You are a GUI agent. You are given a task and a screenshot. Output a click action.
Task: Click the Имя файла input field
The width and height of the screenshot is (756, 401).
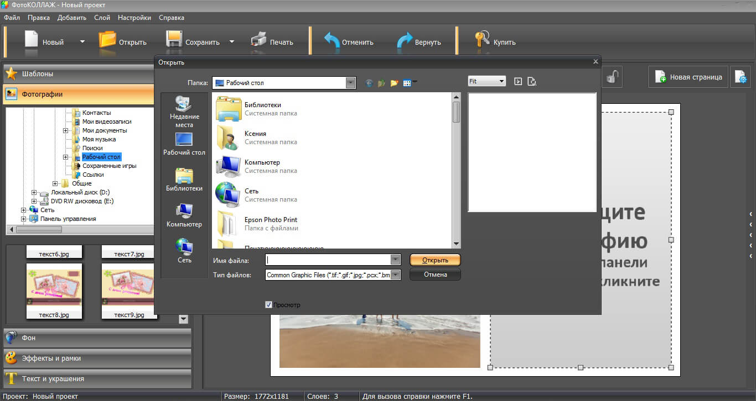pyautogui.click(x=328, y=260)
